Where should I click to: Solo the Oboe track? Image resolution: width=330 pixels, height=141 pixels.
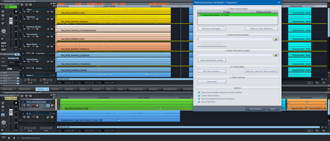point(24,12)
